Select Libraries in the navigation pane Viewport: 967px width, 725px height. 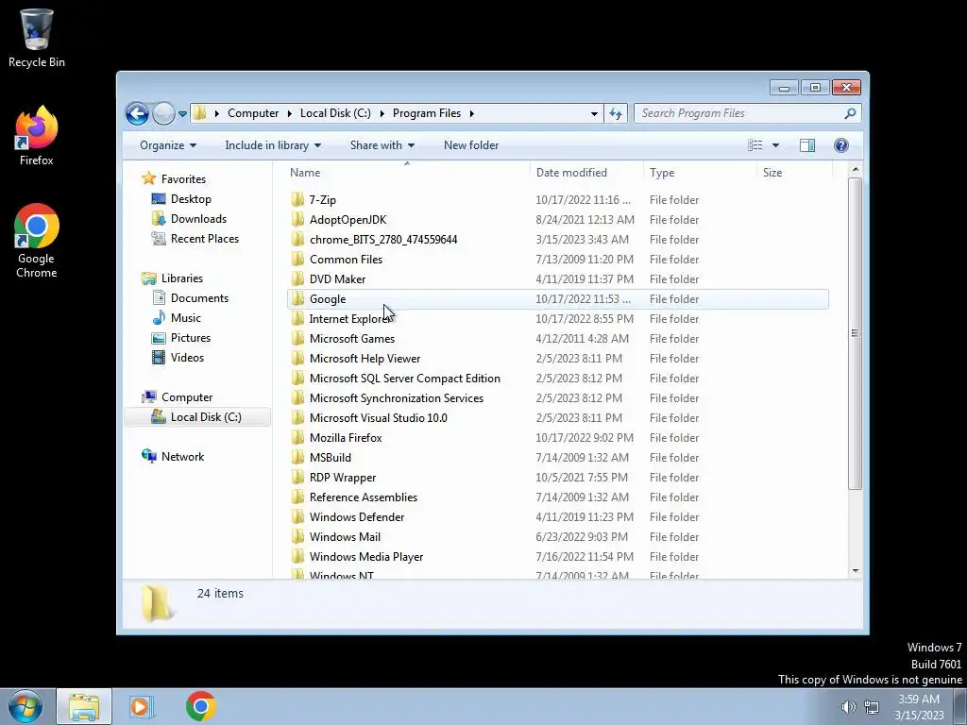coord(182,278)
